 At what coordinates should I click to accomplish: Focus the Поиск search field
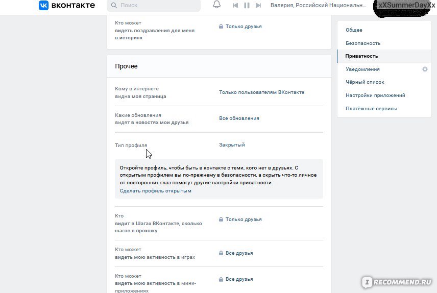coord(154,5)
